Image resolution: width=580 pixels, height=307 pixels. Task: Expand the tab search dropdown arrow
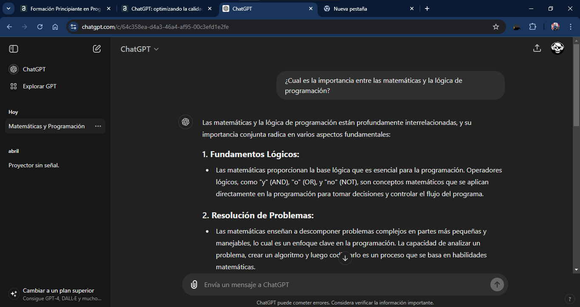pos(8,8)
